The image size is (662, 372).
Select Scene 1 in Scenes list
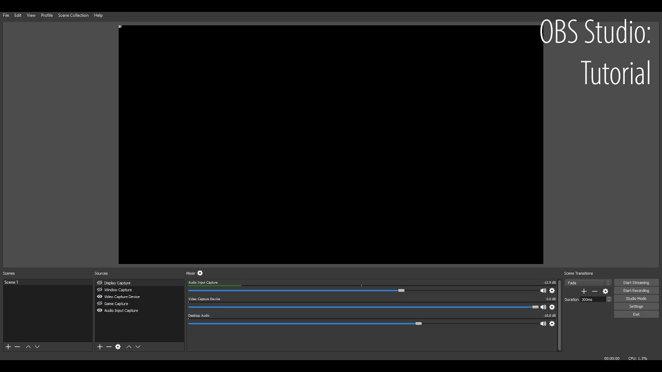click(x=48, y=282)
